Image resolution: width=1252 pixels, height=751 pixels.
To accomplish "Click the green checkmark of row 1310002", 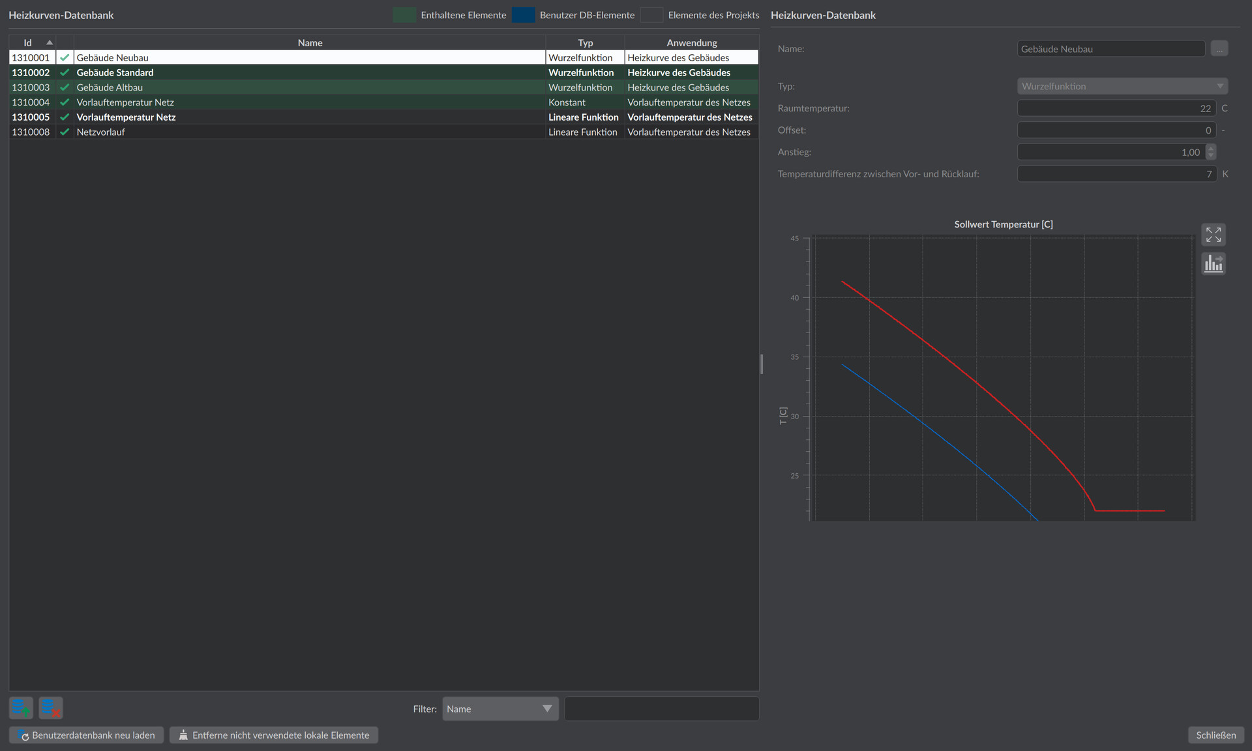I will pos(65,72).
